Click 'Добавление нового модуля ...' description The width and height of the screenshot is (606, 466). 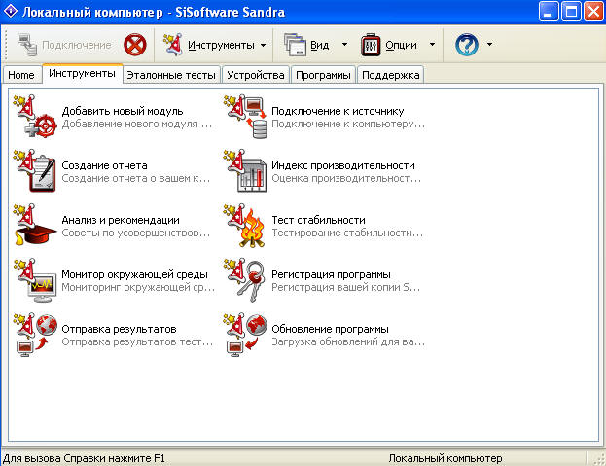coord(137,124)
